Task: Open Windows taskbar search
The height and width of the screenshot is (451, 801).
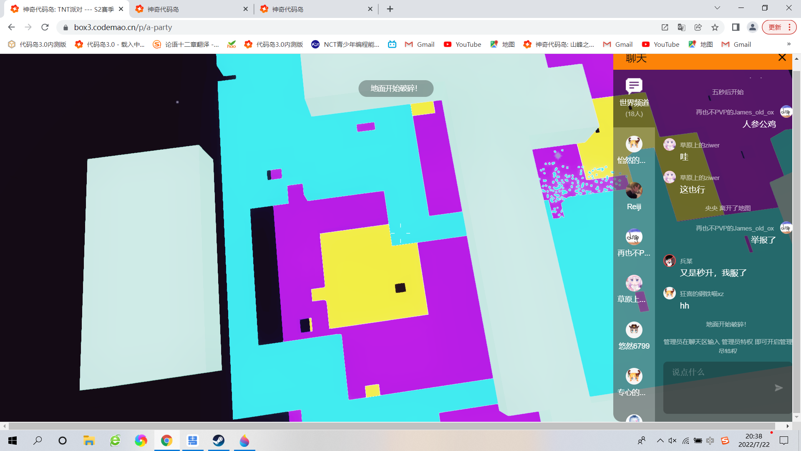Action: (x=38, y=441)
